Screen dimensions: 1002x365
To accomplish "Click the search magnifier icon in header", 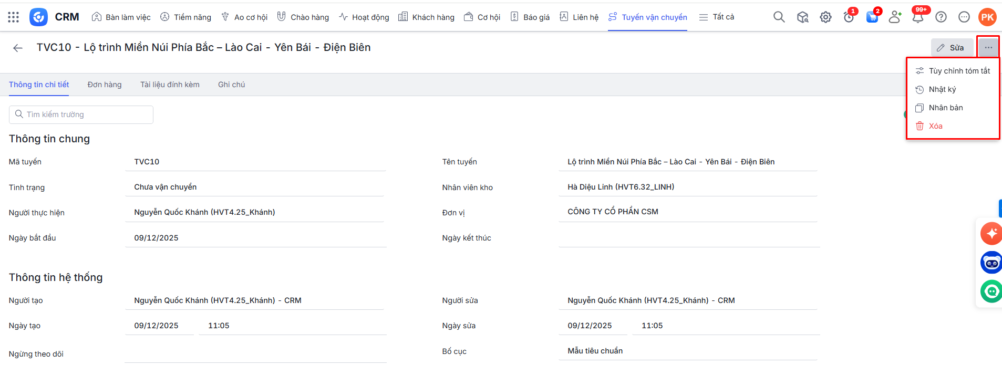I will coord(779,17).
